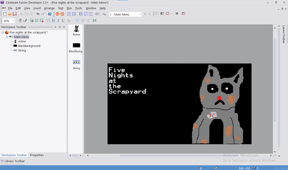Screen dimensions: 288x170
Task: Click the Build and run icon
Action: 183,14
